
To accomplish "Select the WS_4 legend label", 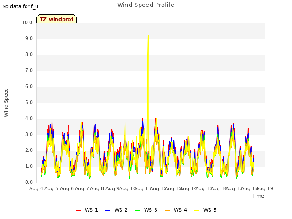I will tap(180, 210).
